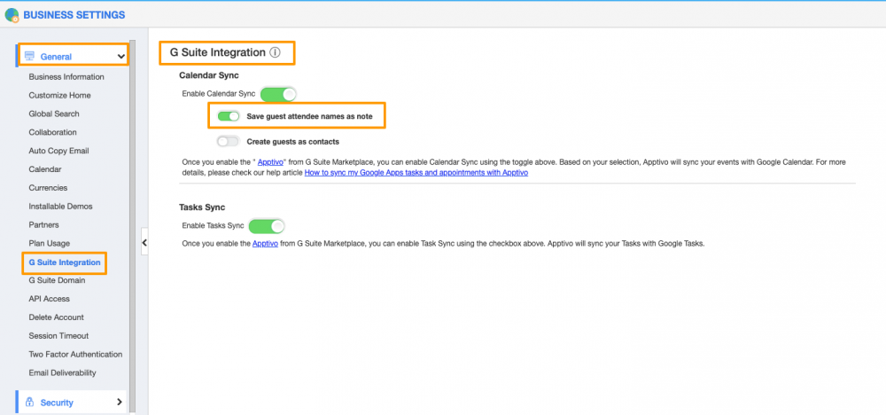Go to API Access settings
Viewport: 886px width, 415px height.
(49, 299)
